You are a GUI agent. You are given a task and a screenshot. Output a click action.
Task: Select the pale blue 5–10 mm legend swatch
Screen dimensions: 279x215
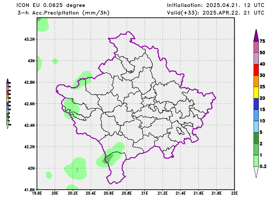256,127
